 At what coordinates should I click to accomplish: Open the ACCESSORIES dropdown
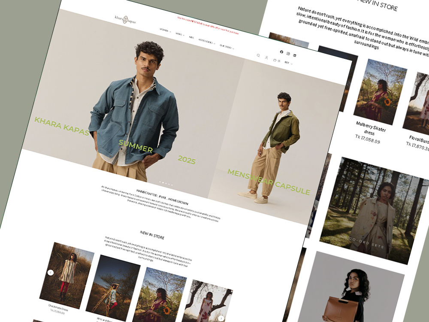tap(207, 41)
